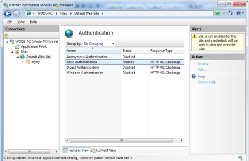Viewport: 249px width, 161px height.
Task: Click the greyed Forward navigation arrow
Action: pyautogui.click(x=16, y=14)
